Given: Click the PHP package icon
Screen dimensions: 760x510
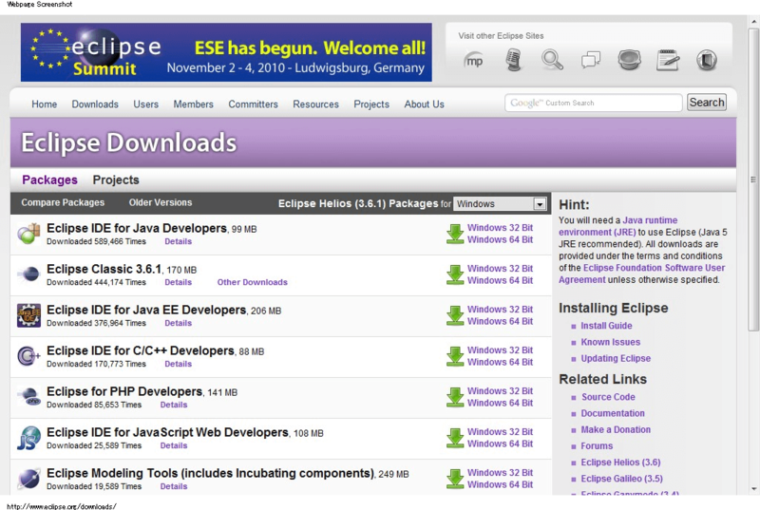Looking at the screenshot, I should (29, 397).
